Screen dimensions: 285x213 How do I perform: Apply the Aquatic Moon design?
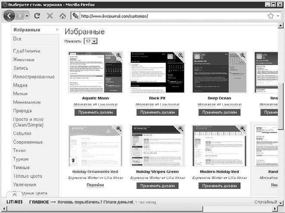[95, 112]
